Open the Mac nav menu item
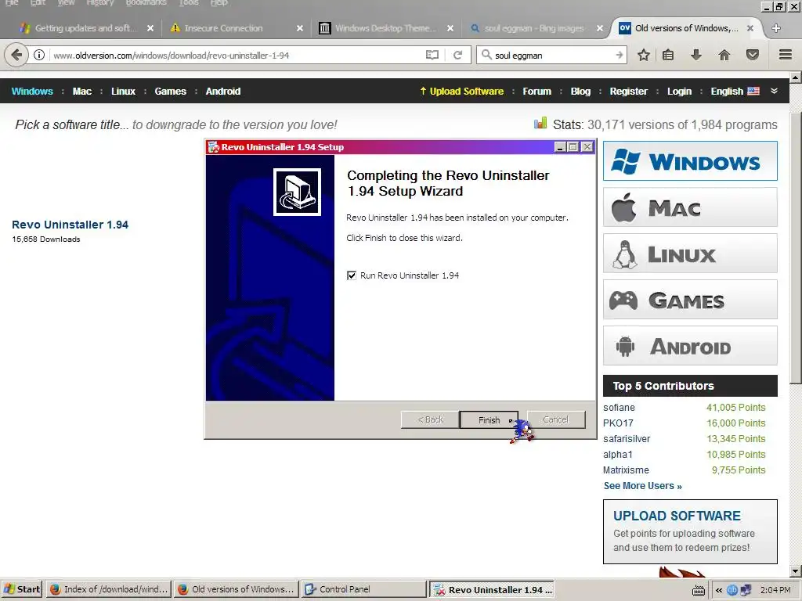 81,91
